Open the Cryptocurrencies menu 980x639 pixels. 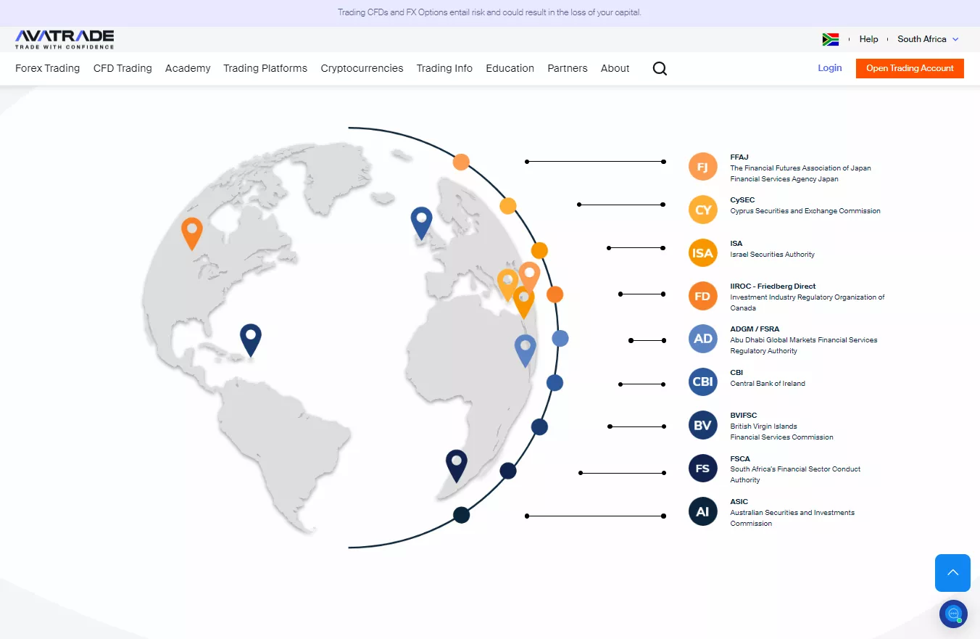pos(362,68)
